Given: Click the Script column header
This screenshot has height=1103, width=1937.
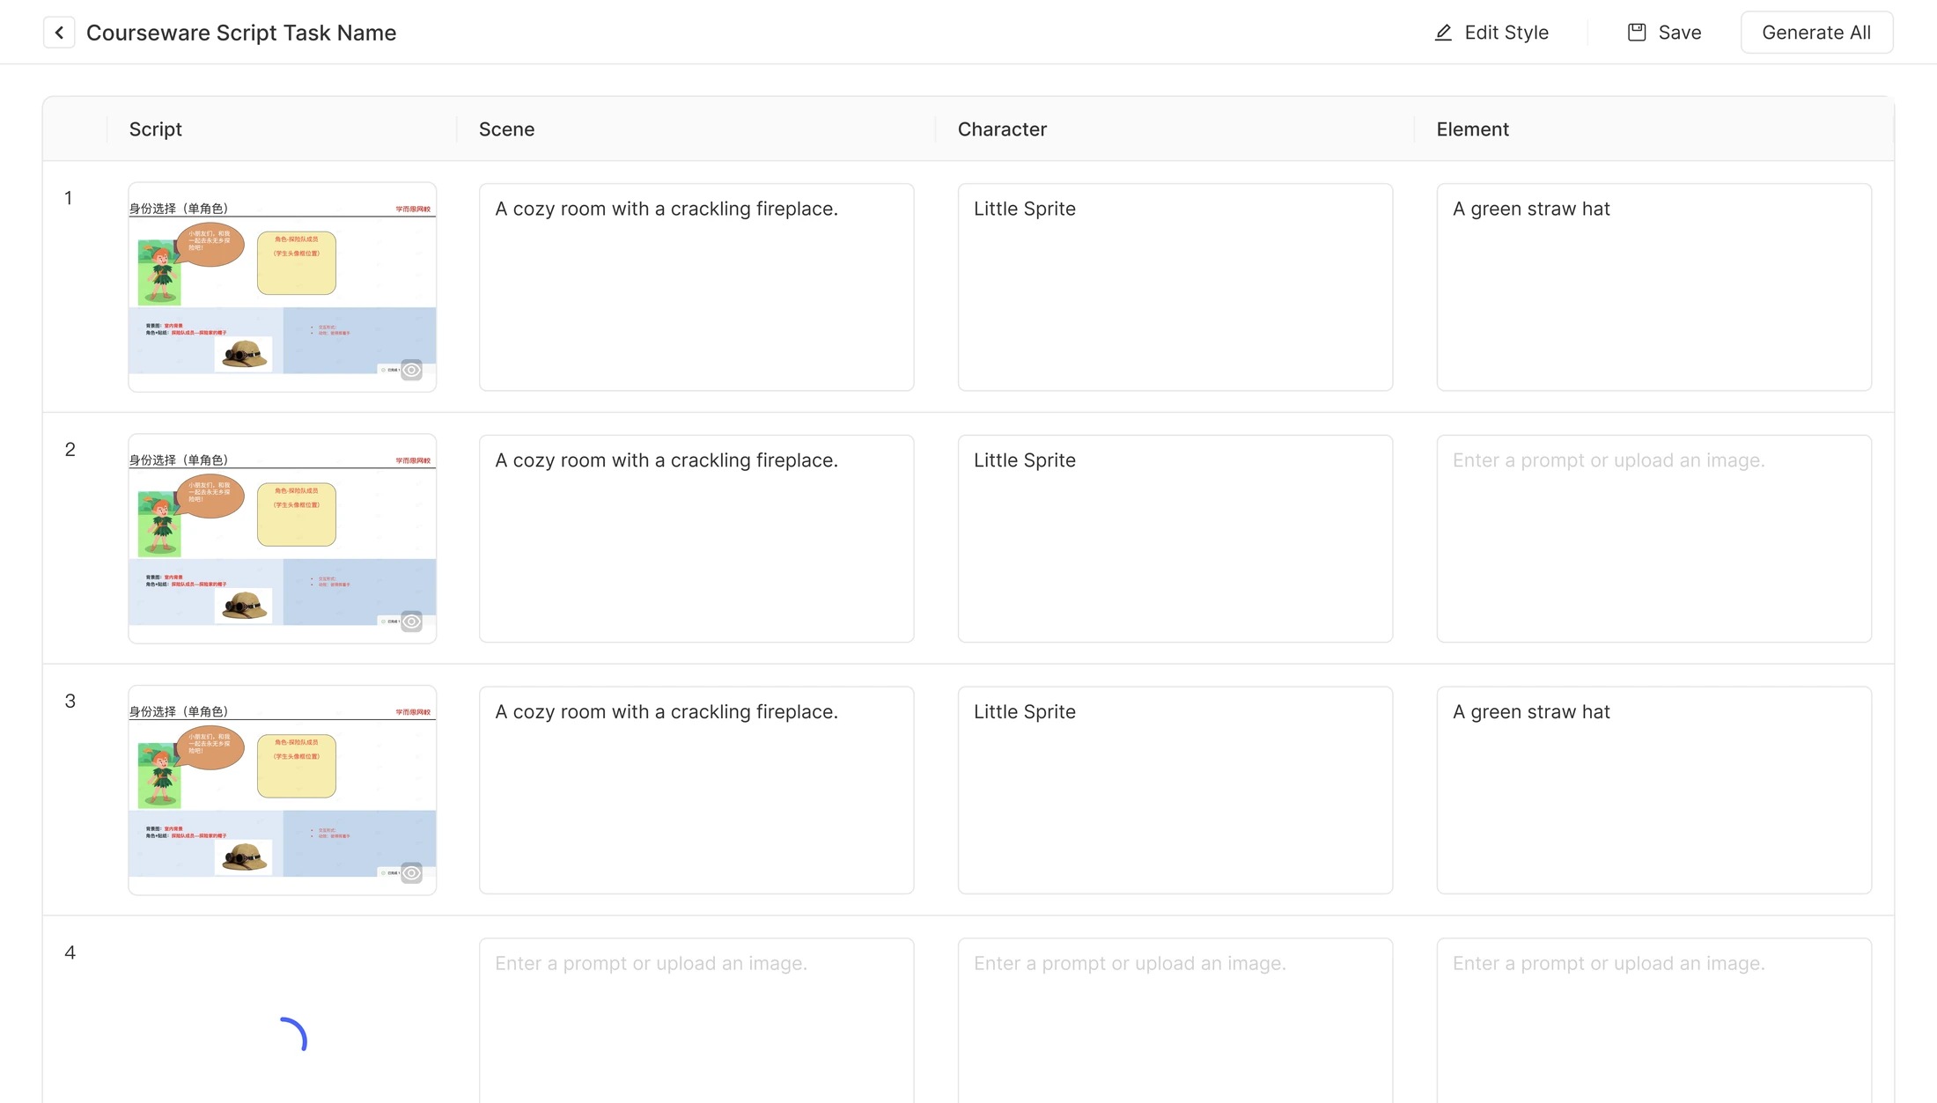Looking at the screenshot, I should pyautogui.click(x=156, y=129).
